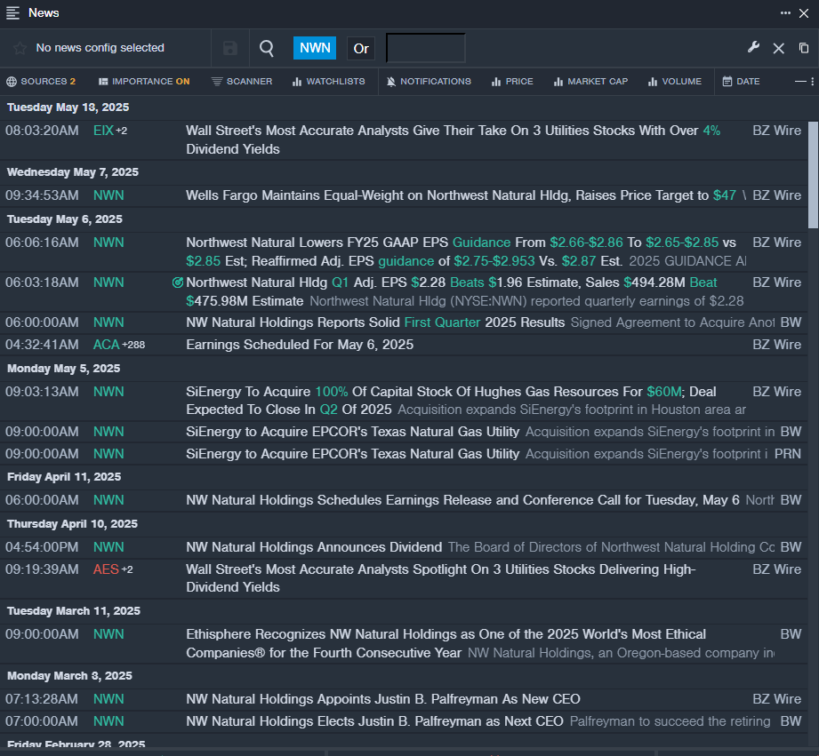The height and width of the screenshot is (756, 819).
Task: Open the Scanner filter
Action: [x=242, y=82]
